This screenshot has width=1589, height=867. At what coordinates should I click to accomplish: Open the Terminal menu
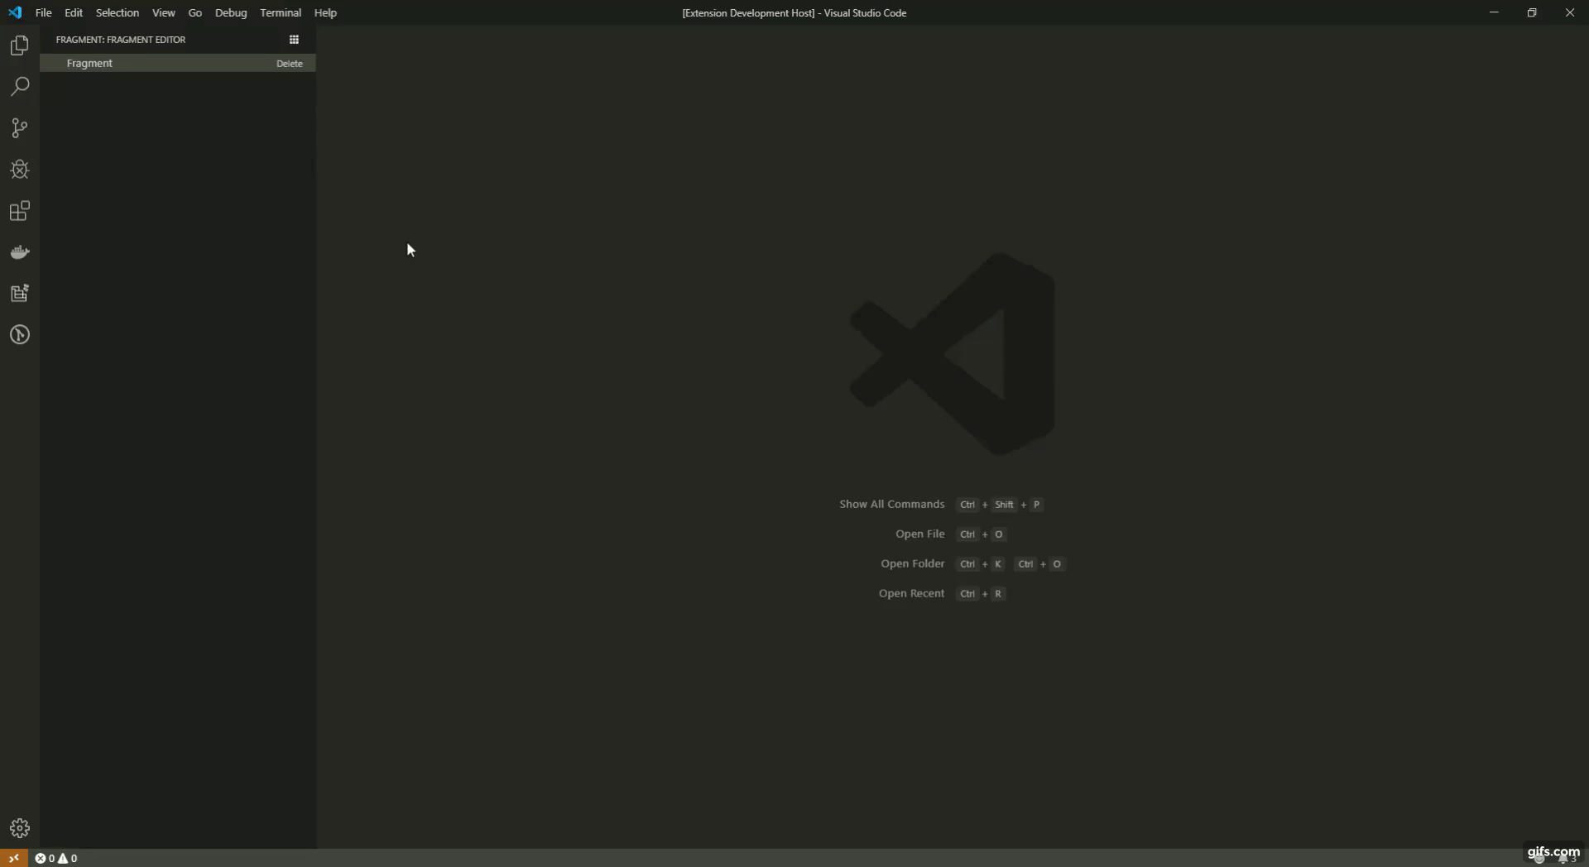tap(281, 12)
